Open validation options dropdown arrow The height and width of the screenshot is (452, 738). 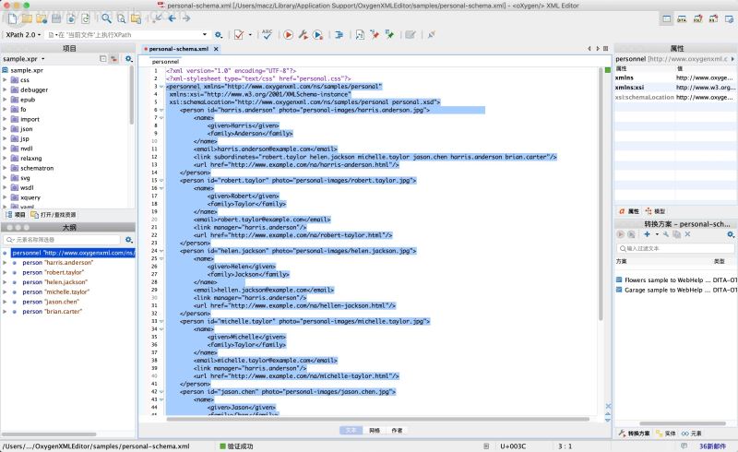coord(250,35)
